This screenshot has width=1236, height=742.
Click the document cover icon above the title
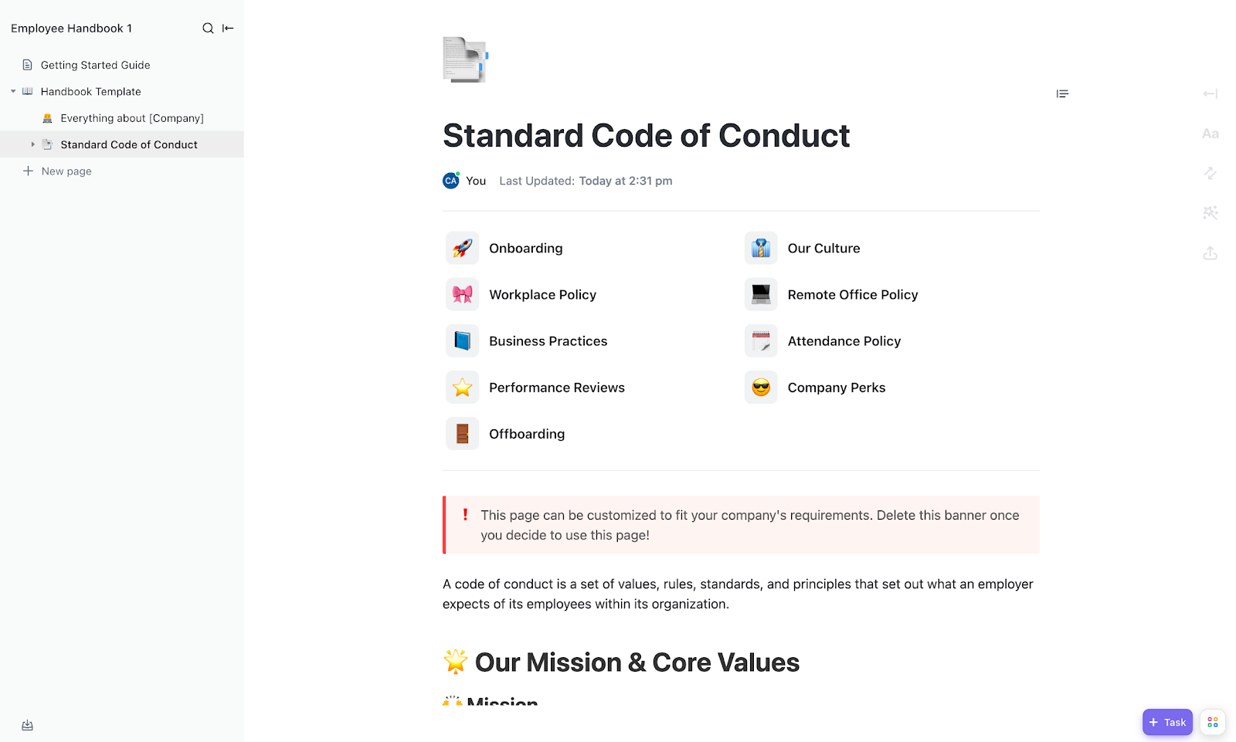tap(464, 59)
